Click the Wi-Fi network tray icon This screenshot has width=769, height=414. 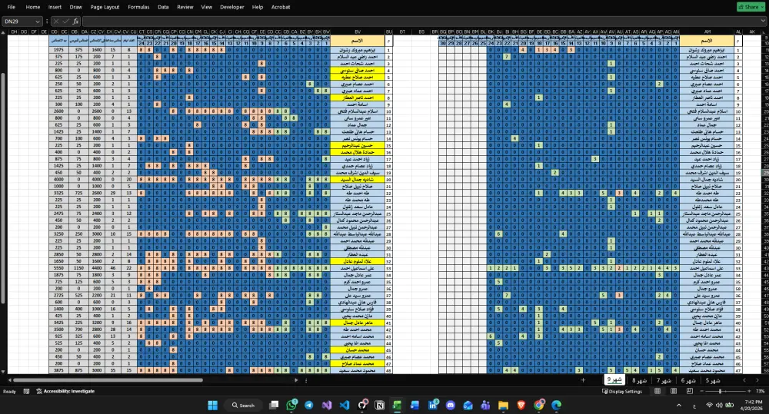(x=709, y=406)
